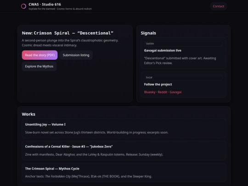
Task: Visit the Gavagai social link
Action: (x=175, y=92)
